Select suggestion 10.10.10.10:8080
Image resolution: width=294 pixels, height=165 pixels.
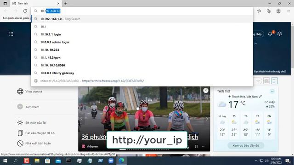click(x=142, y=65)
